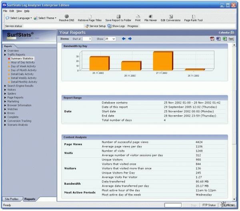Expand the Page Reports node
Viewport: 240px width, 211px height.
pos(5,97)
